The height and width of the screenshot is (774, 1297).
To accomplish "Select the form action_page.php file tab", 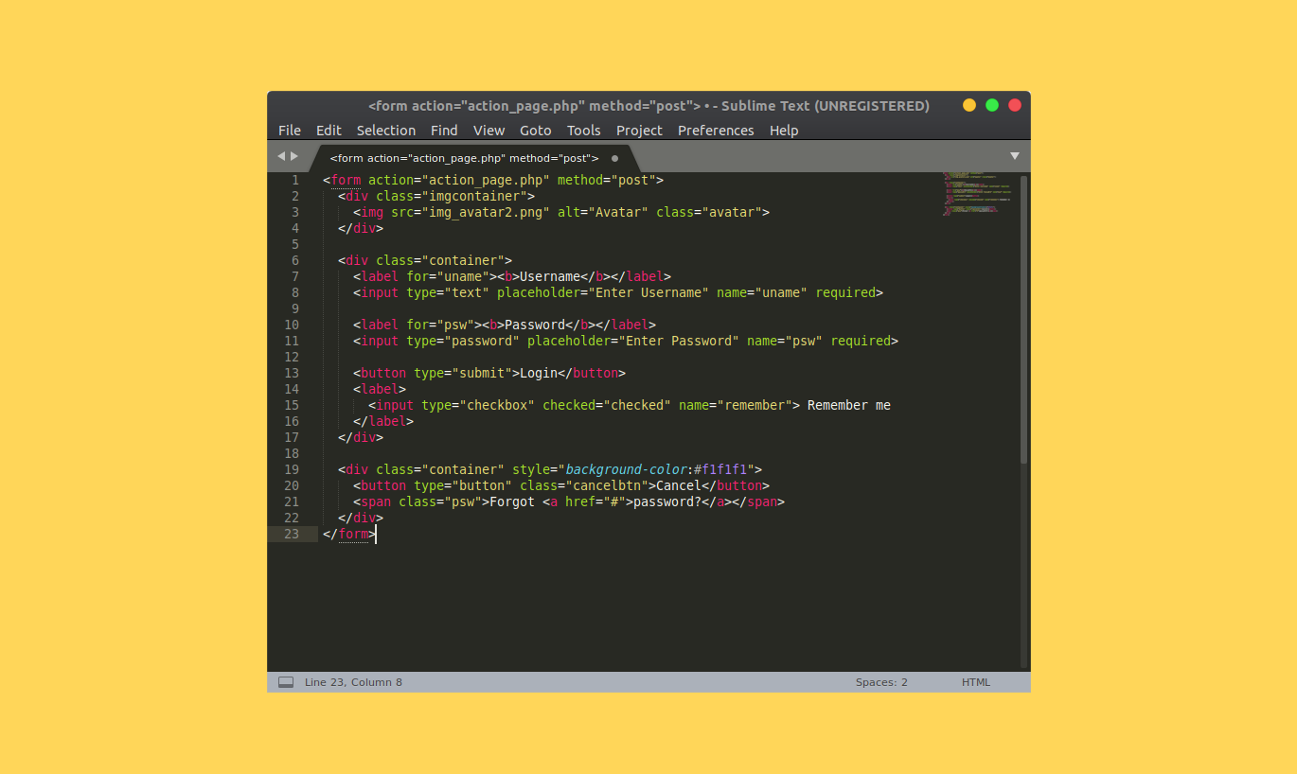I will coord(465,158).
